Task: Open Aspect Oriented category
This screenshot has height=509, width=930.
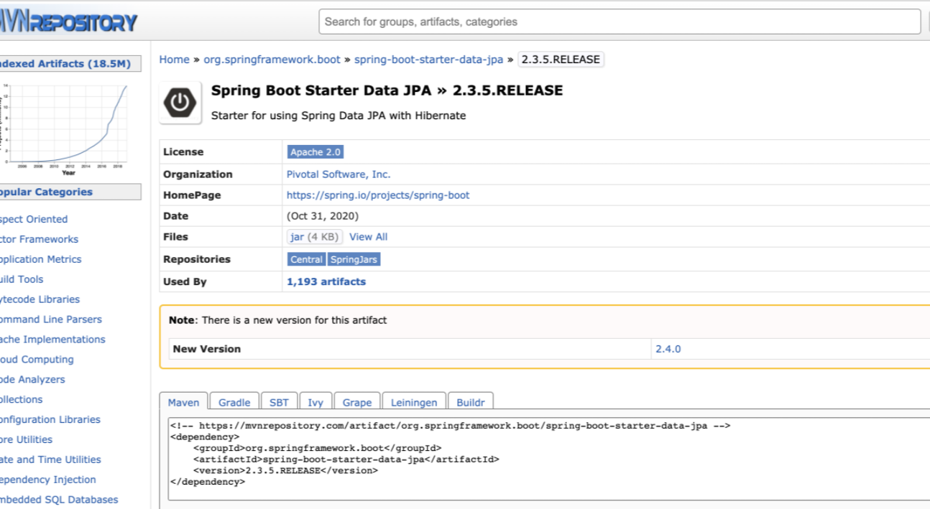Action: pyautogui.click(x=34, y=220)
